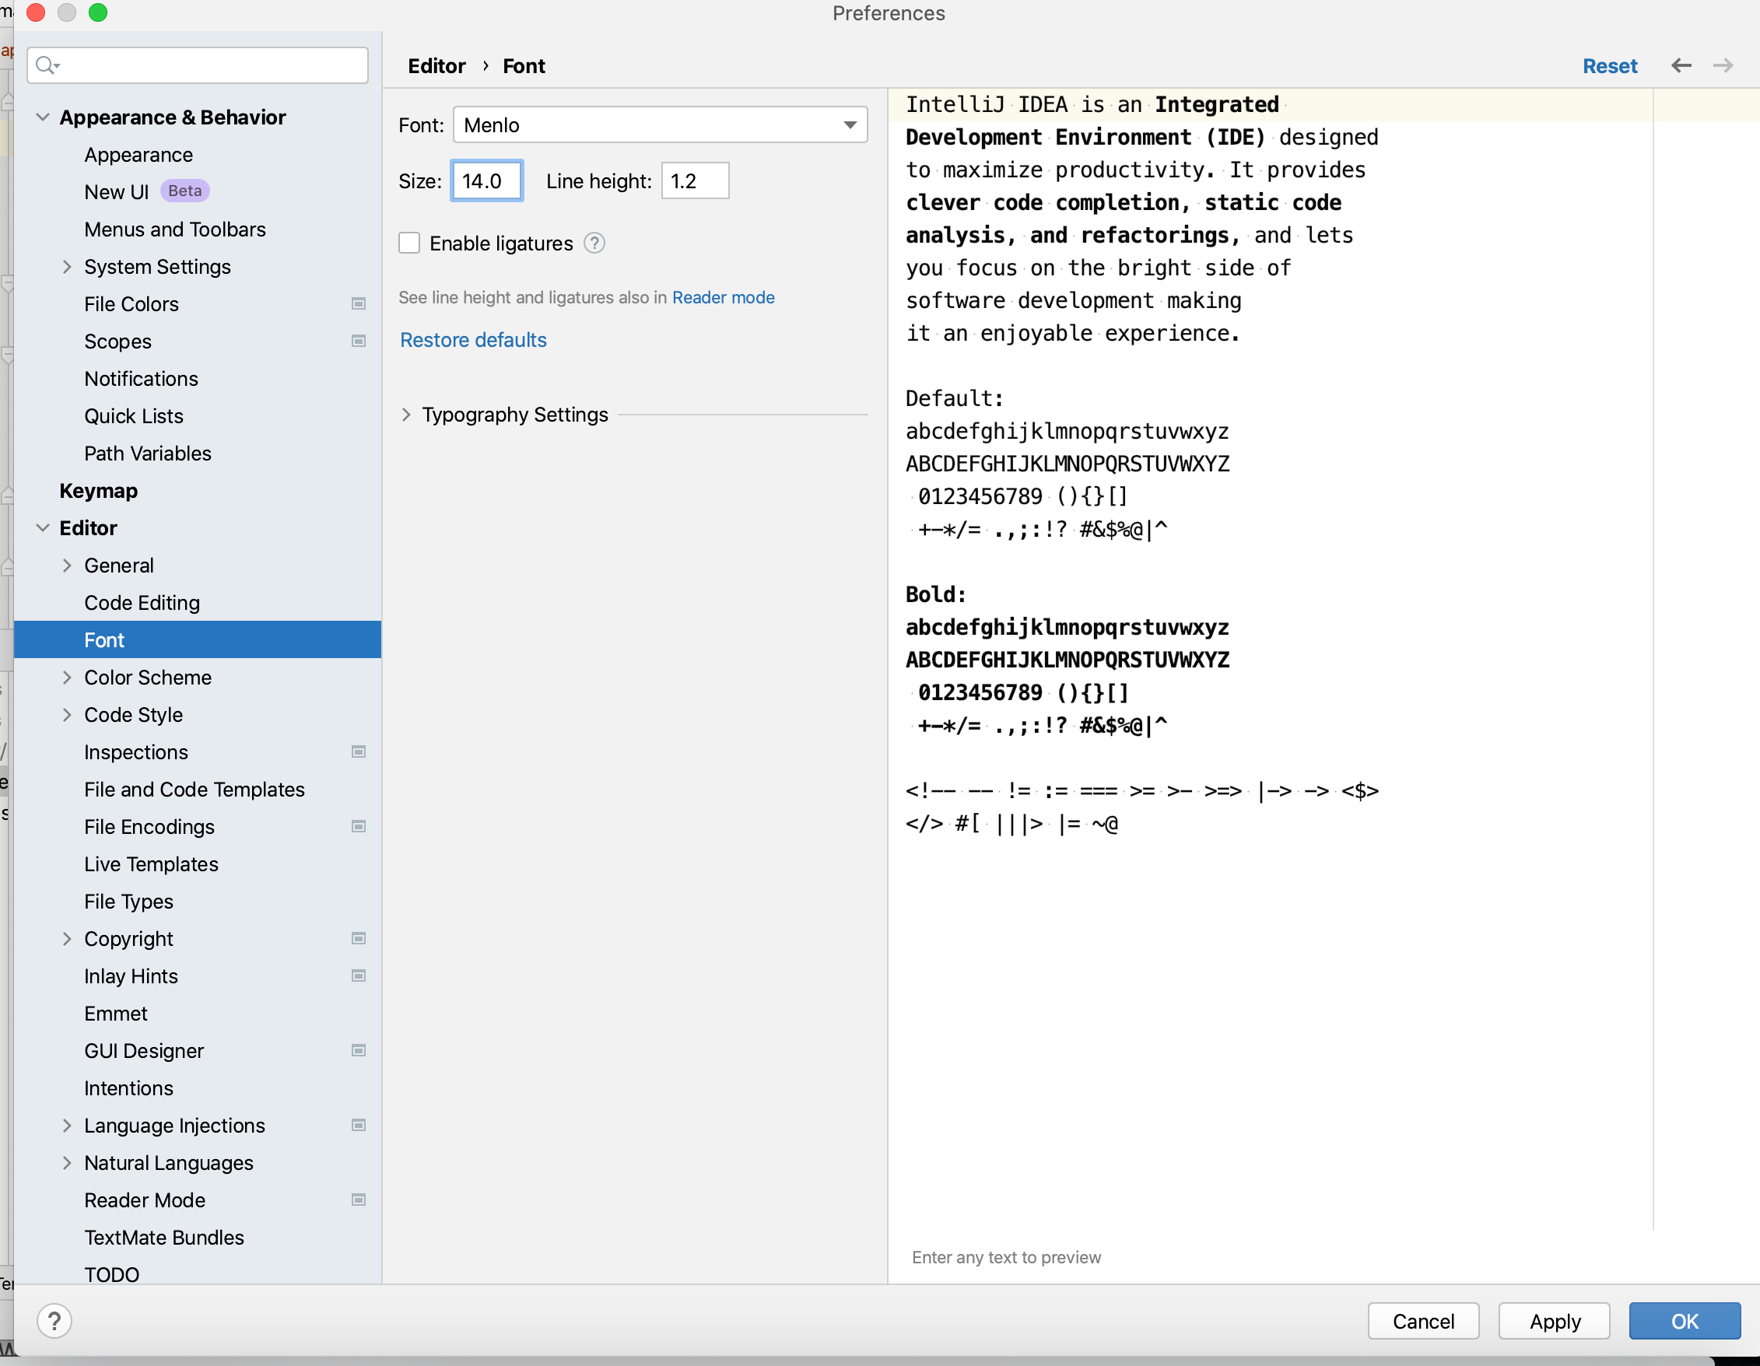Image resolution: width=1760 pixels, height=1366 pixels.
Task: Open the Font dropdown showing Menlo
Action: tap(659, 125)
